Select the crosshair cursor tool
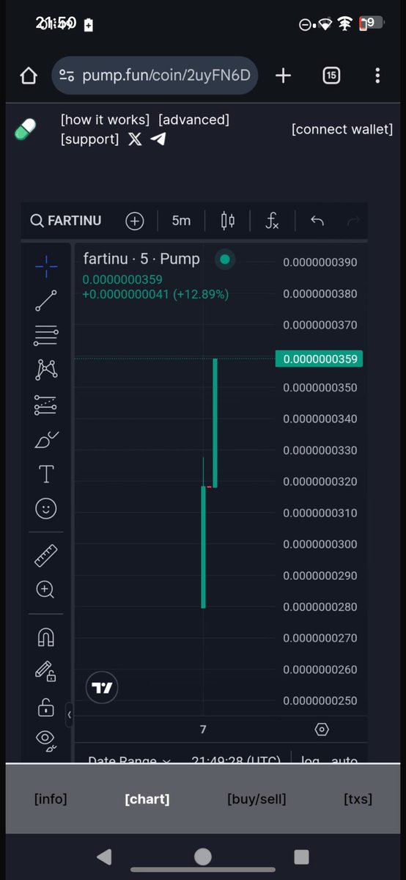The width and height of the screenshot is (406, 880). (x=46, y=266)
